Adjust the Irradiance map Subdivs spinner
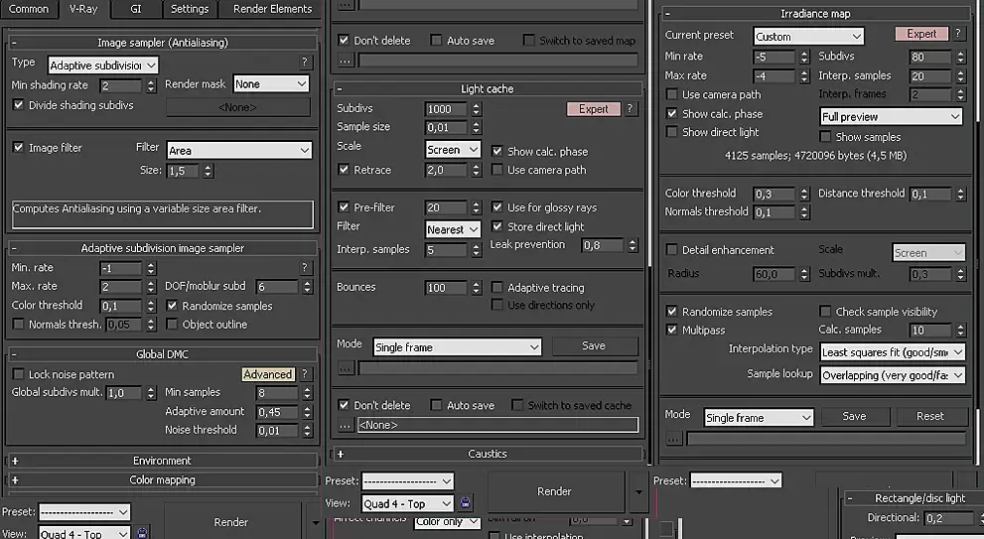984x539 pixels. pyautogui.click(x=961, y=57)
